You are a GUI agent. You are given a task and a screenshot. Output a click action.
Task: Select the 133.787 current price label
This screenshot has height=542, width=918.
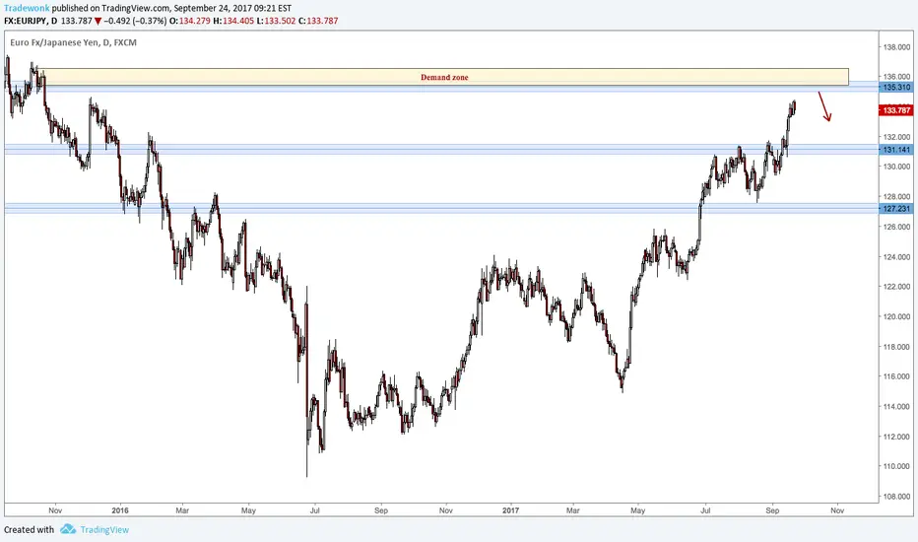896,110
